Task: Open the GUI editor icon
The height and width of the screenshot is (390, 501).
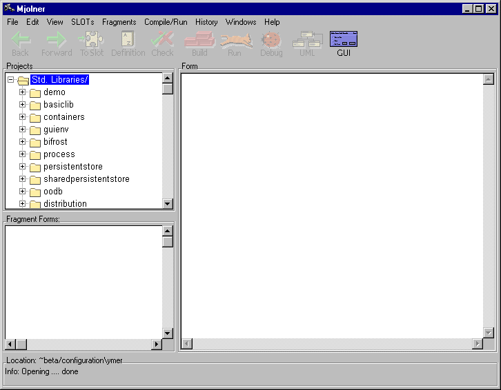Action: pyautogui.click(x=344, y=40)
